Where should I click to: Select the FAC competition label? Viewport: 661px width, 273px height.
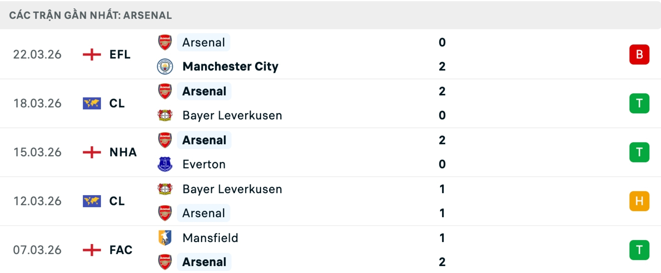121,250
